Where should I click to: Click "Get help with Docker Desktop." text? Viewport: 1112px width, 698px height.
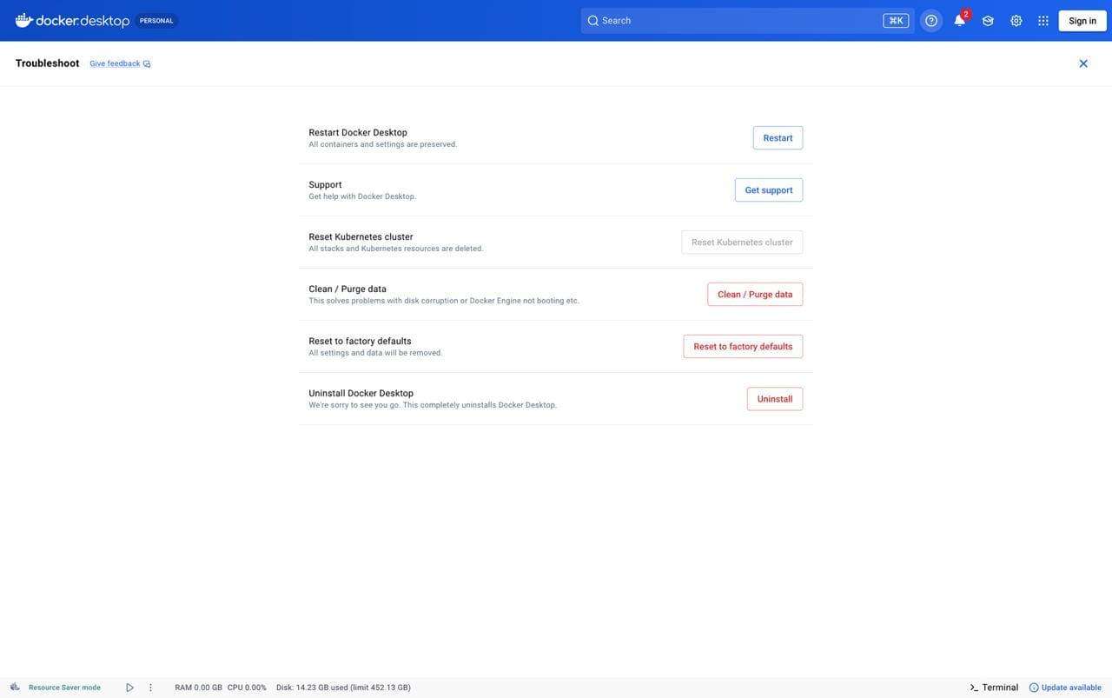click(x=362, y=196)
